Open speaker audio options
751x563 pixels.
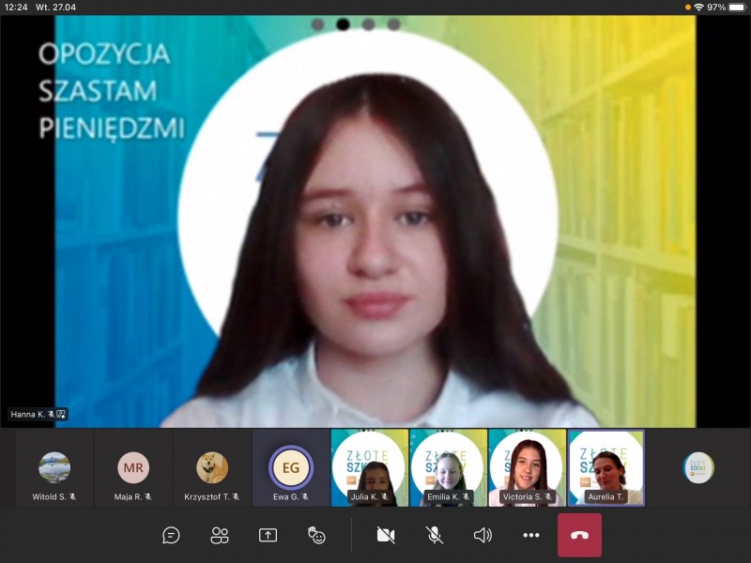pos(483,535)
